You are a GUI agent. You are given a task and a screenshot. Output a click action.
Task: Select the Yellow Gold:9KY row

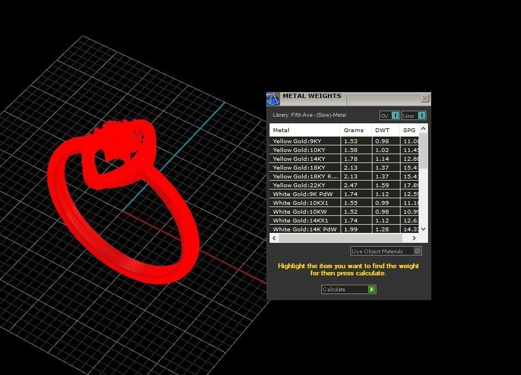[x=344, y=141]
